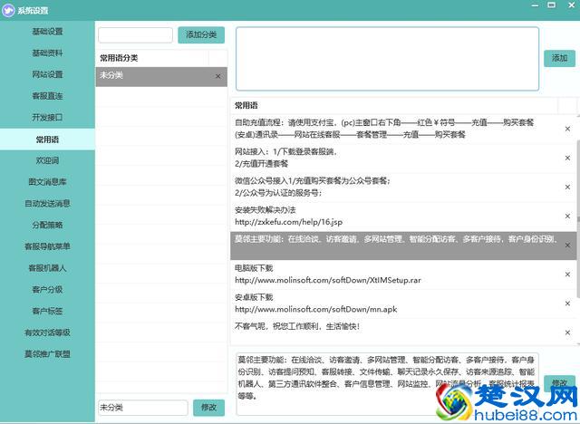580x424 pixels.
Task: Select the 不客气呢 phrase in the list
Action: pos(390,326)
